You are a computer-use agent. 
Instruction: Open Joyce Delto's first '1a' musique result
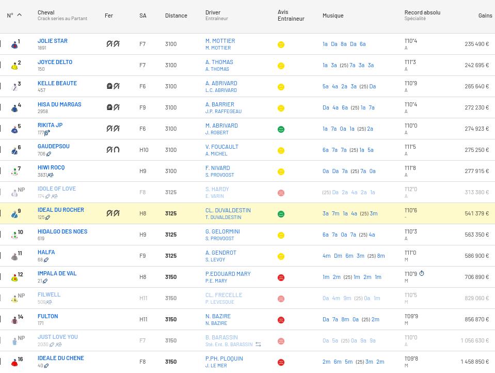click(325, 66)
